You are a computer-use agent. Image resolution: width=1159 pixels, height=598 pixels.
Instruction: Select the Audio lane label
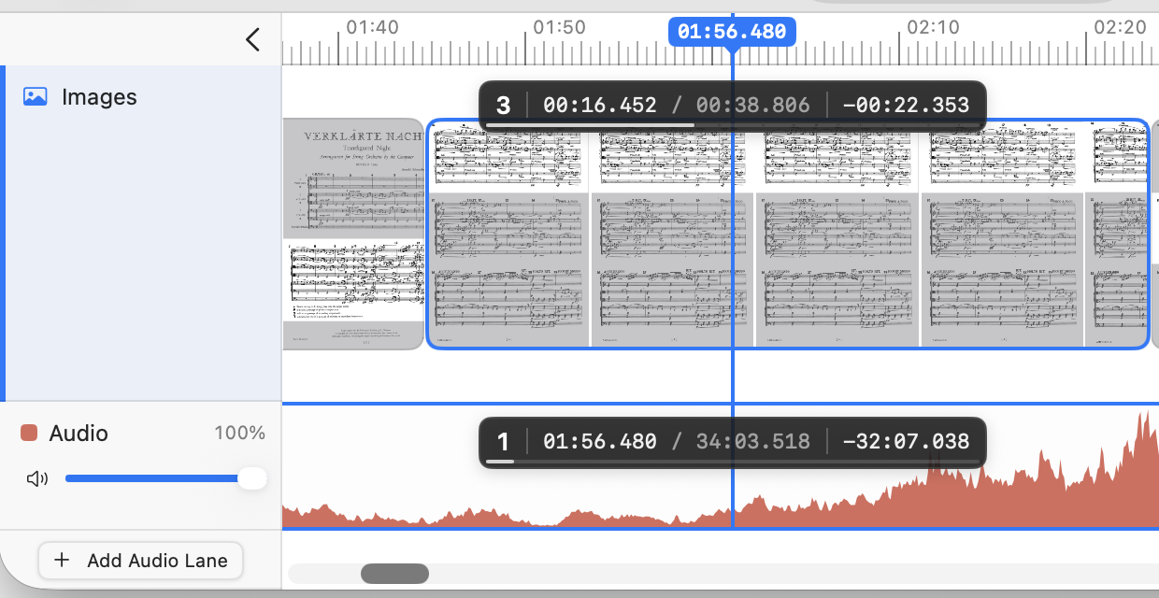pos(79,434)
